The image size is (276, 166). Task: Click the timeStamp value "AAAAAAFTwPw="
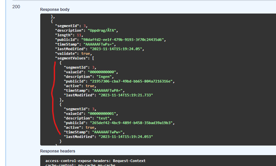107,132
